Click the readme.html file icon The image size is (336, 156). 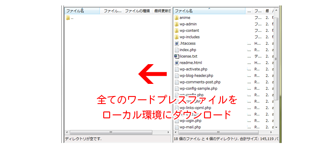pyautogui.click(x=176, y=63)
